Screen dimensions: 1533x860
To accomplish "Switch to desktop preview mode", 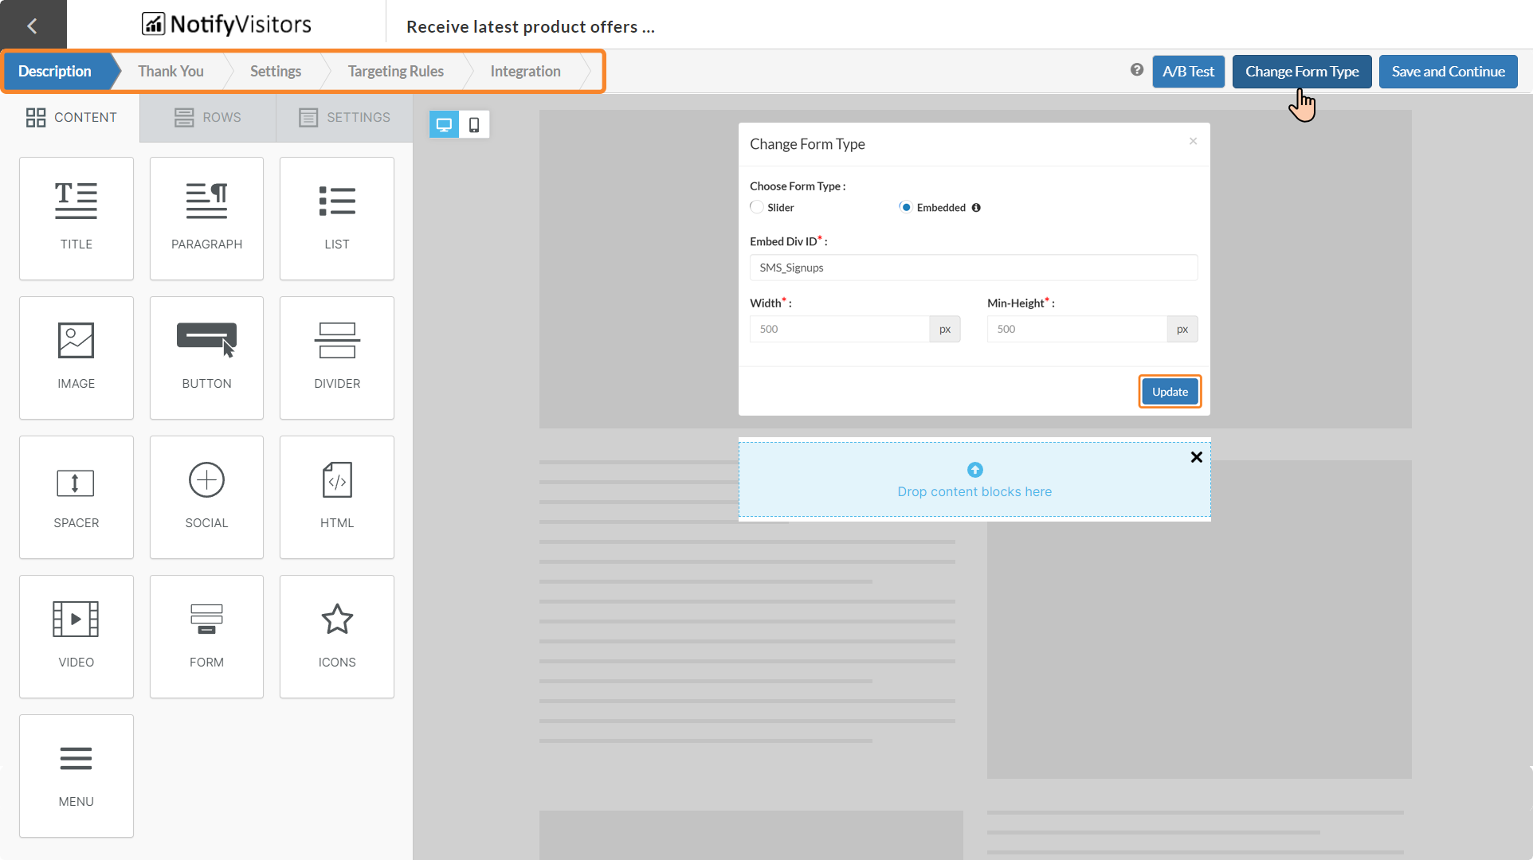I will click(444, 124).
